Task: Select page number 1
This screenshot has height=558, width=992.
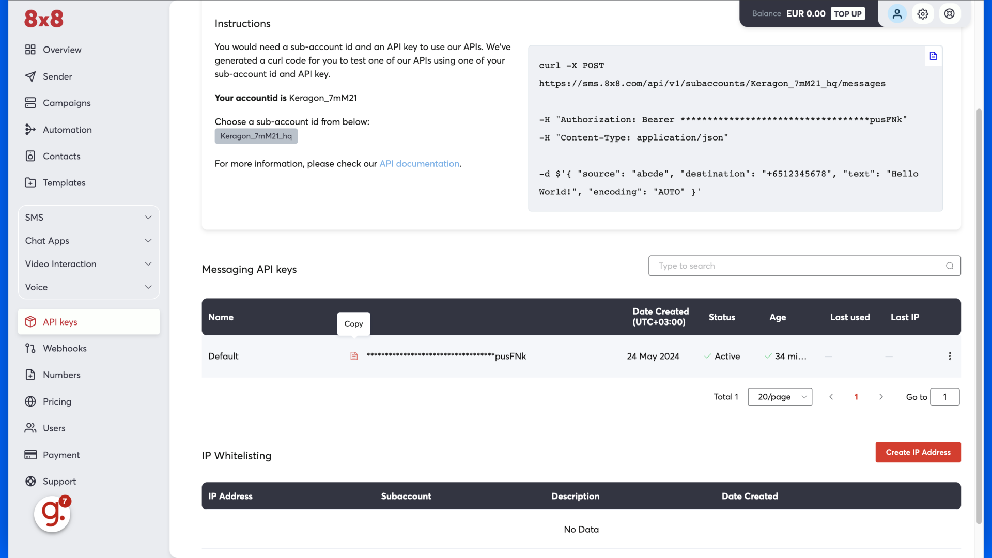Action: [856, 397]
